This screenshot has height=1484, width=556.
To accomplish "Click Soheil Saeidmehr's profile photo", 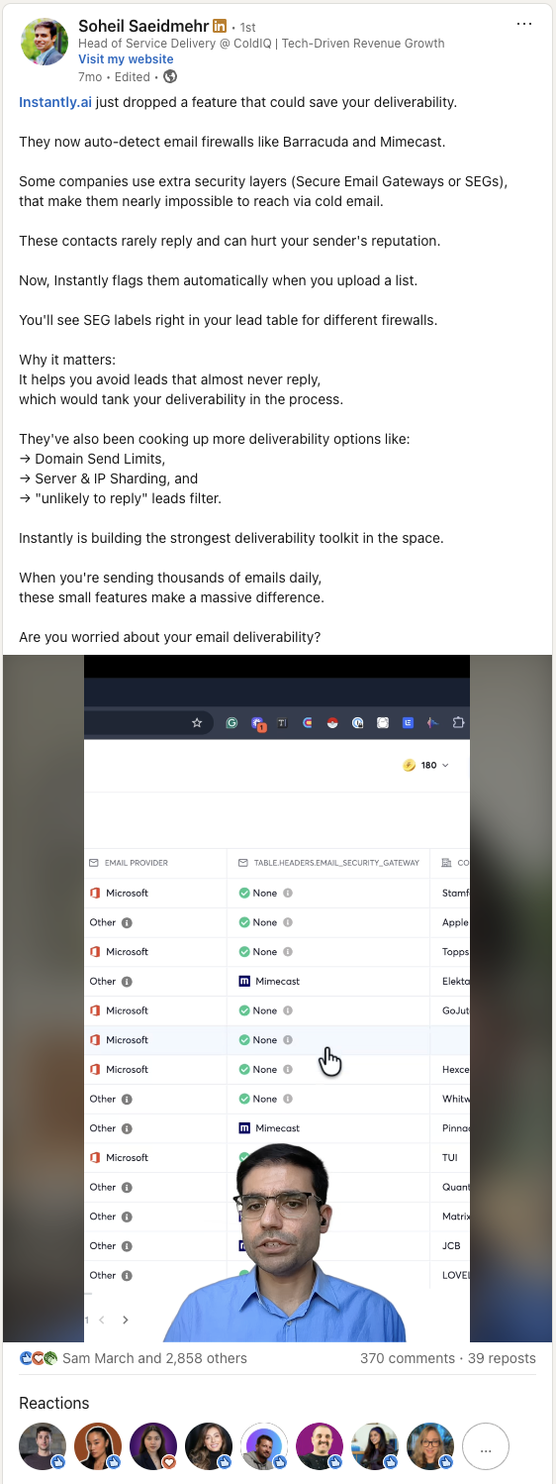I will click(44, 42).
